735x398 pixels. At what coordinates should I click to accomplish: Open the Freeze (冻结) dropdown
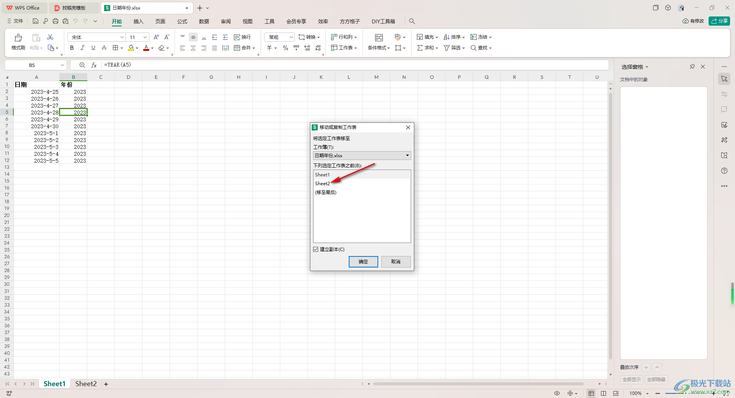[481, 37]
